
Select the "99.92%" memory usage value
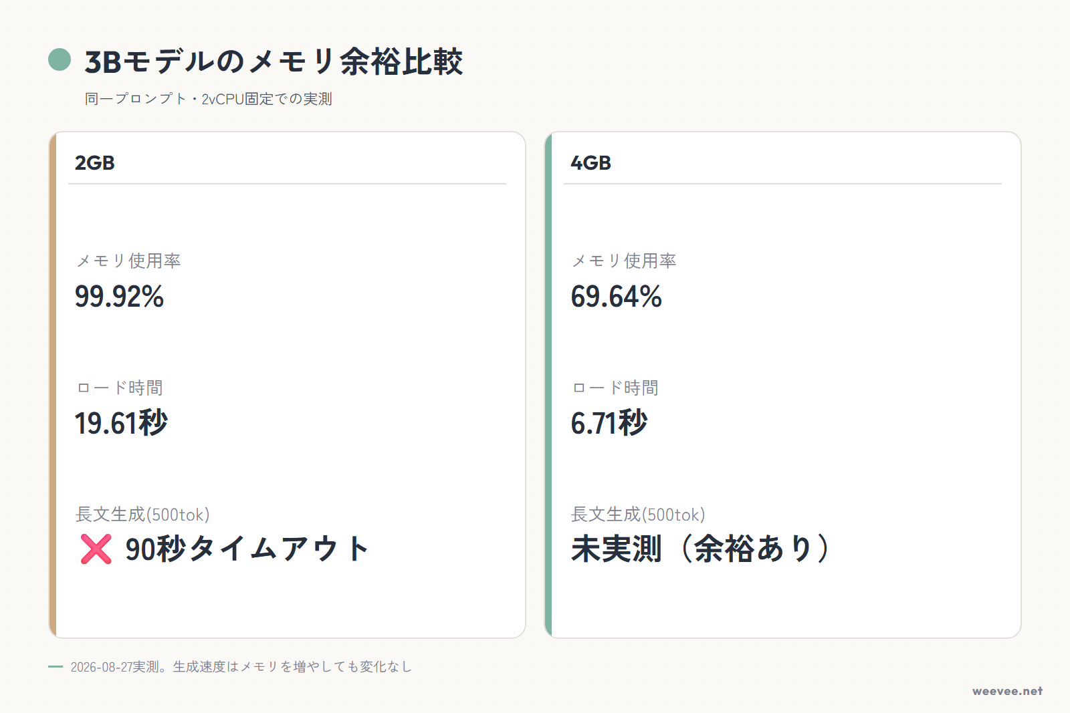(x=119, y=297)
